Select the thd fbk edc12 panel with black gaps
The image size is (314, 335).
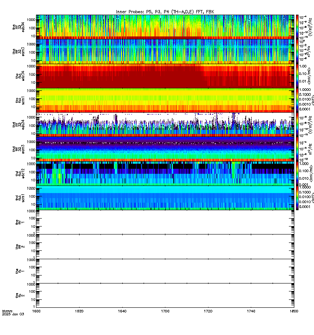point(165,173)
